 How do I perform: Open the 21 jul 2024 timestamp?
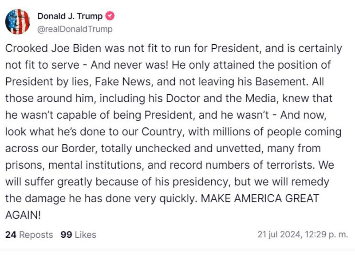303,235
